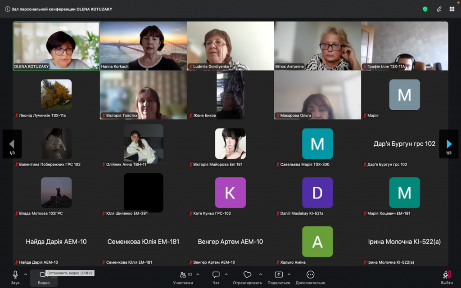The image size is (461, 288).
Task: Toggle the Звук microphone mute
Action: pos(15,278)
